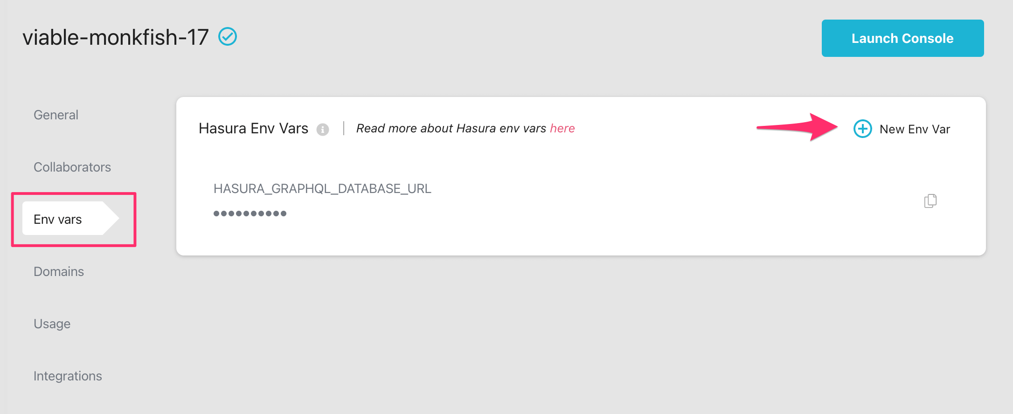Image resolution: width=1013 pixels, height=414 pixels.
Task: Navigate to the Integrations tab
Action: click(68, 376)
